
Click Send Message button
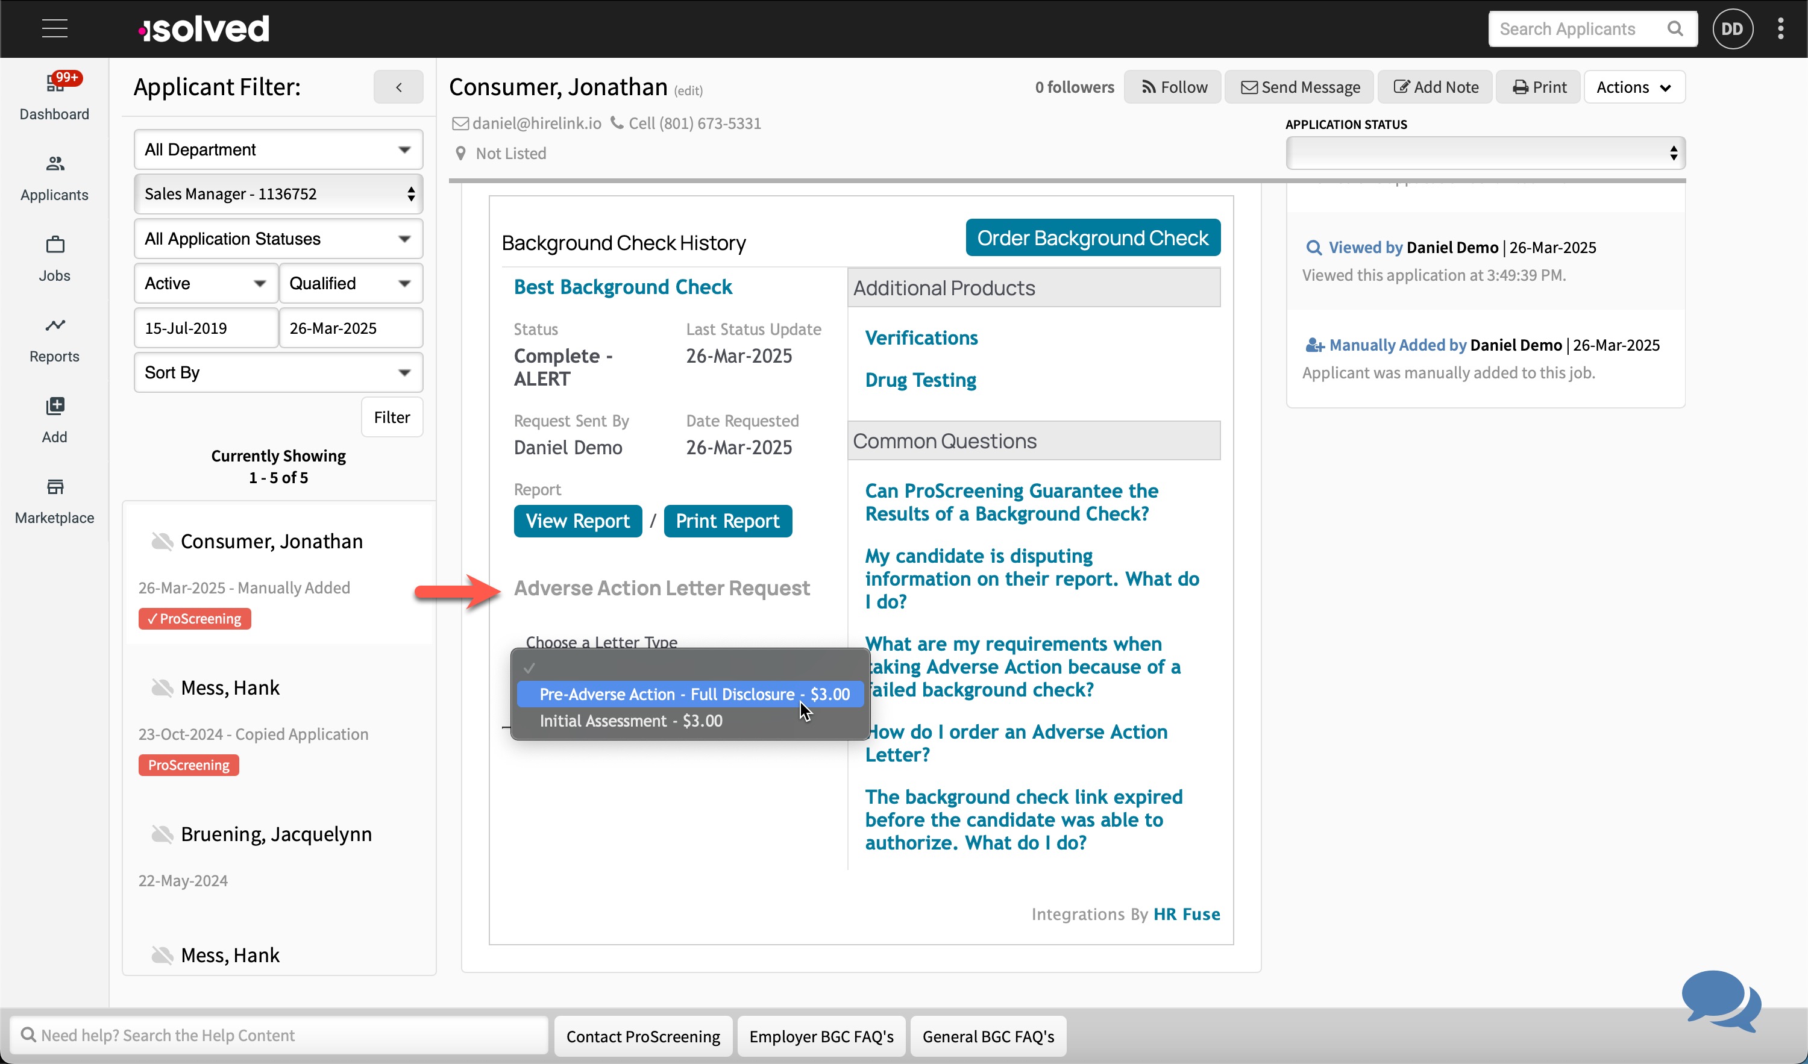1299,87
